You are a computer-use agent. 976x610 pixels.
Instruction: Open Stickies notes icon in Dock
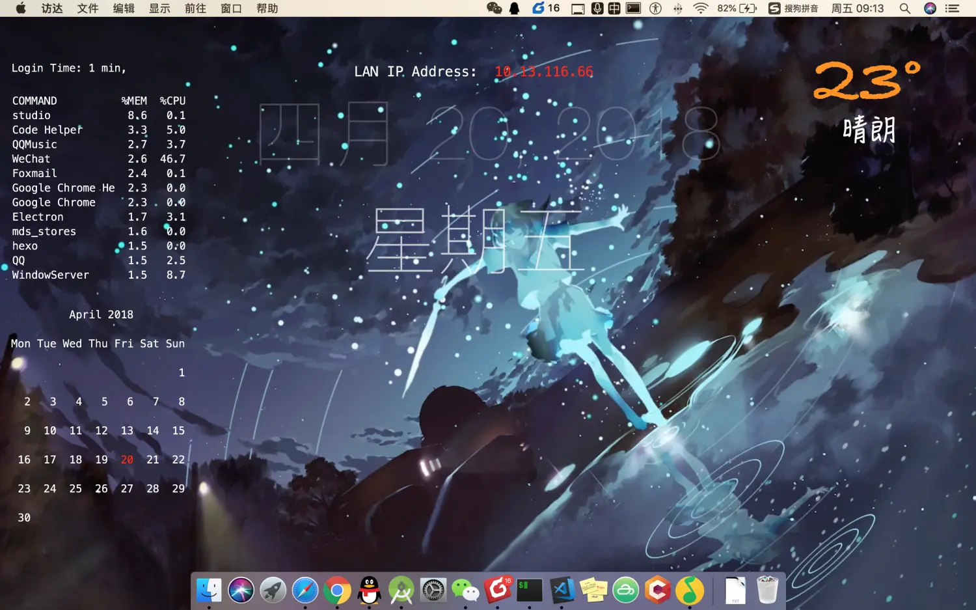coord(594,590)
